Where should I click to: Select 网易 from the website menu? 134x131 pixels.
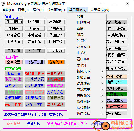87,16
